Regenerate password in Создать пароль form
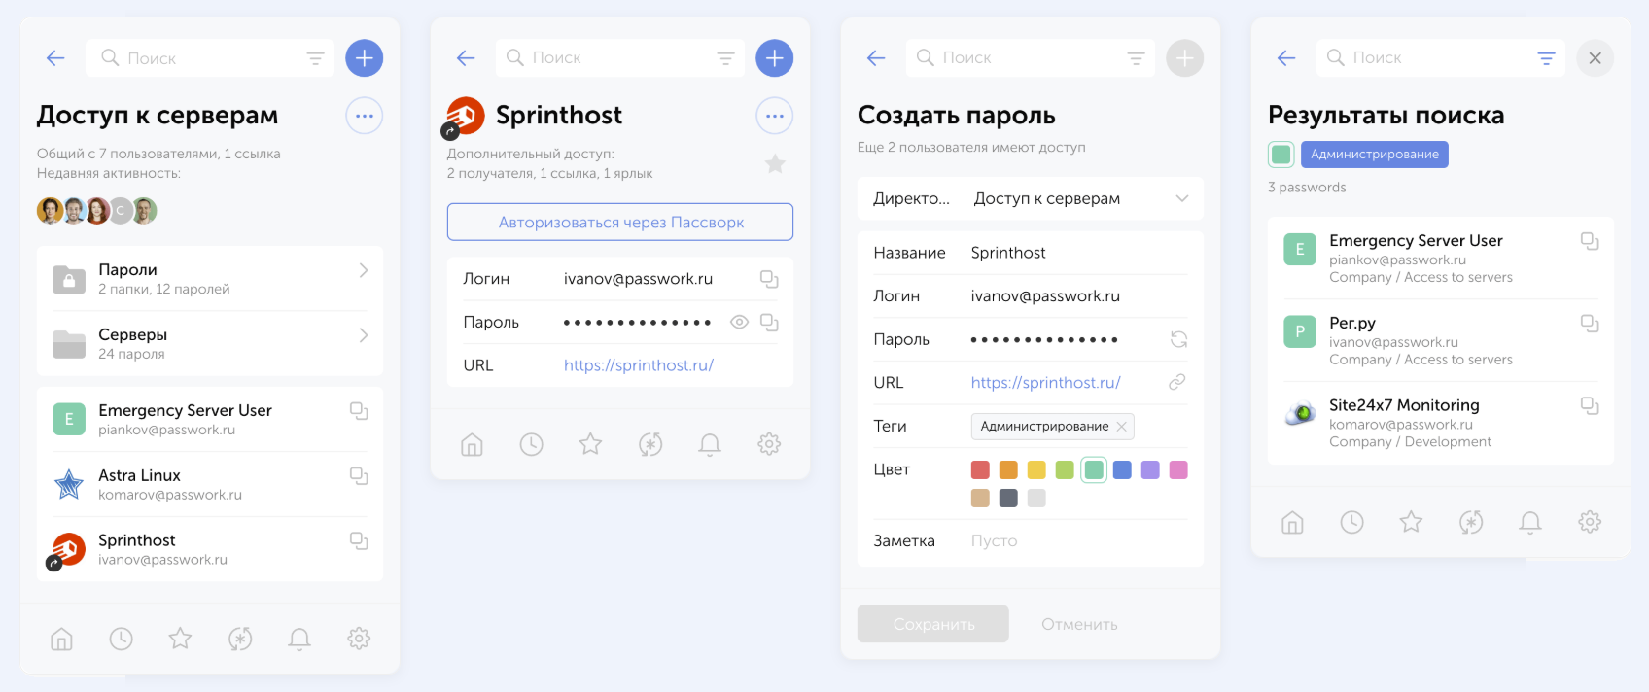The image size is (1649, 692). (1178, 339)
